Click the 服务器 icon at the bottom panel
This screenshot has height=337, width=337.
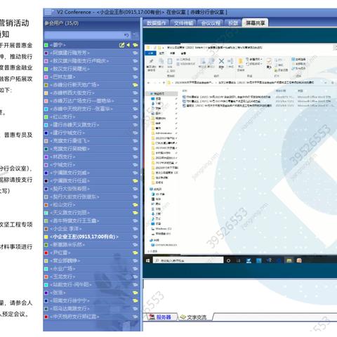tap(152, 317)
